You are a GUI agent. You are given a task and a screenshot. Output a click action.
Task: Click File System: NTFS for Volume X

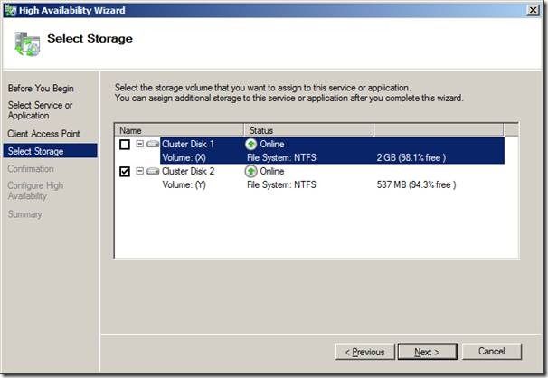pyautogui.click(x=281, y=157)
